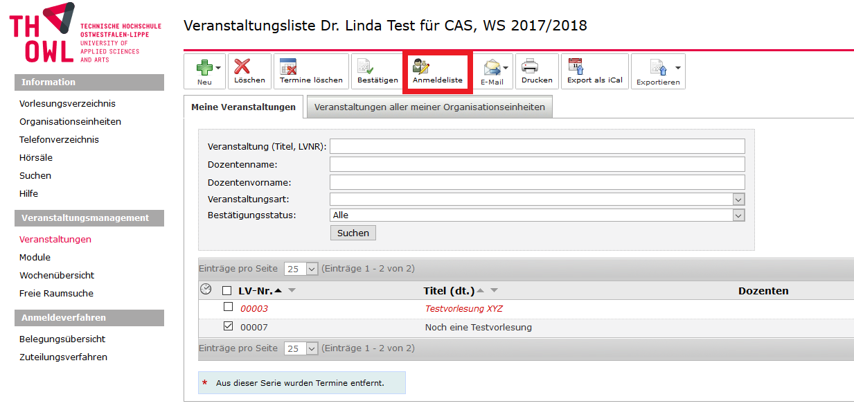
Task: Open the E-Mail button dropdown arrow
Action: pyautogui.click(x=506, y=68)
